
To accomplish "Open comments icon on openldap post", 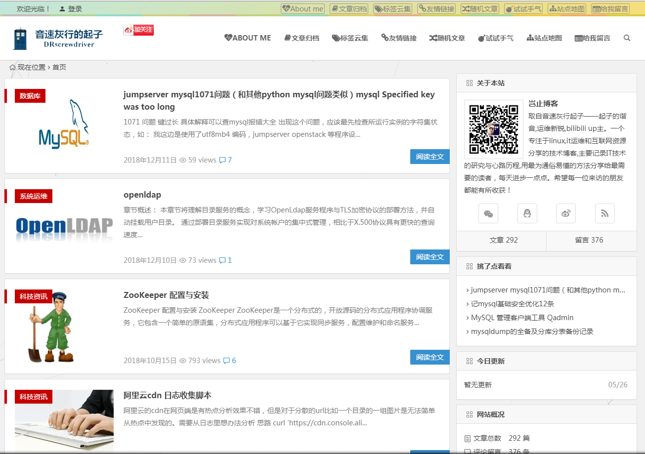I will click(222, 260).
